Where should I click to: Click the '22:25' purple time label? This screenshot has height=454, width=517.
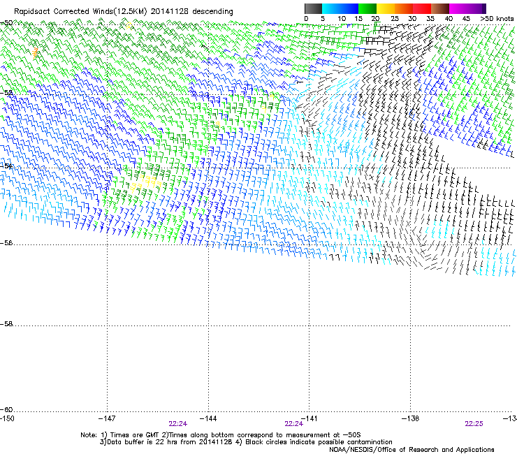click(474, 424)
